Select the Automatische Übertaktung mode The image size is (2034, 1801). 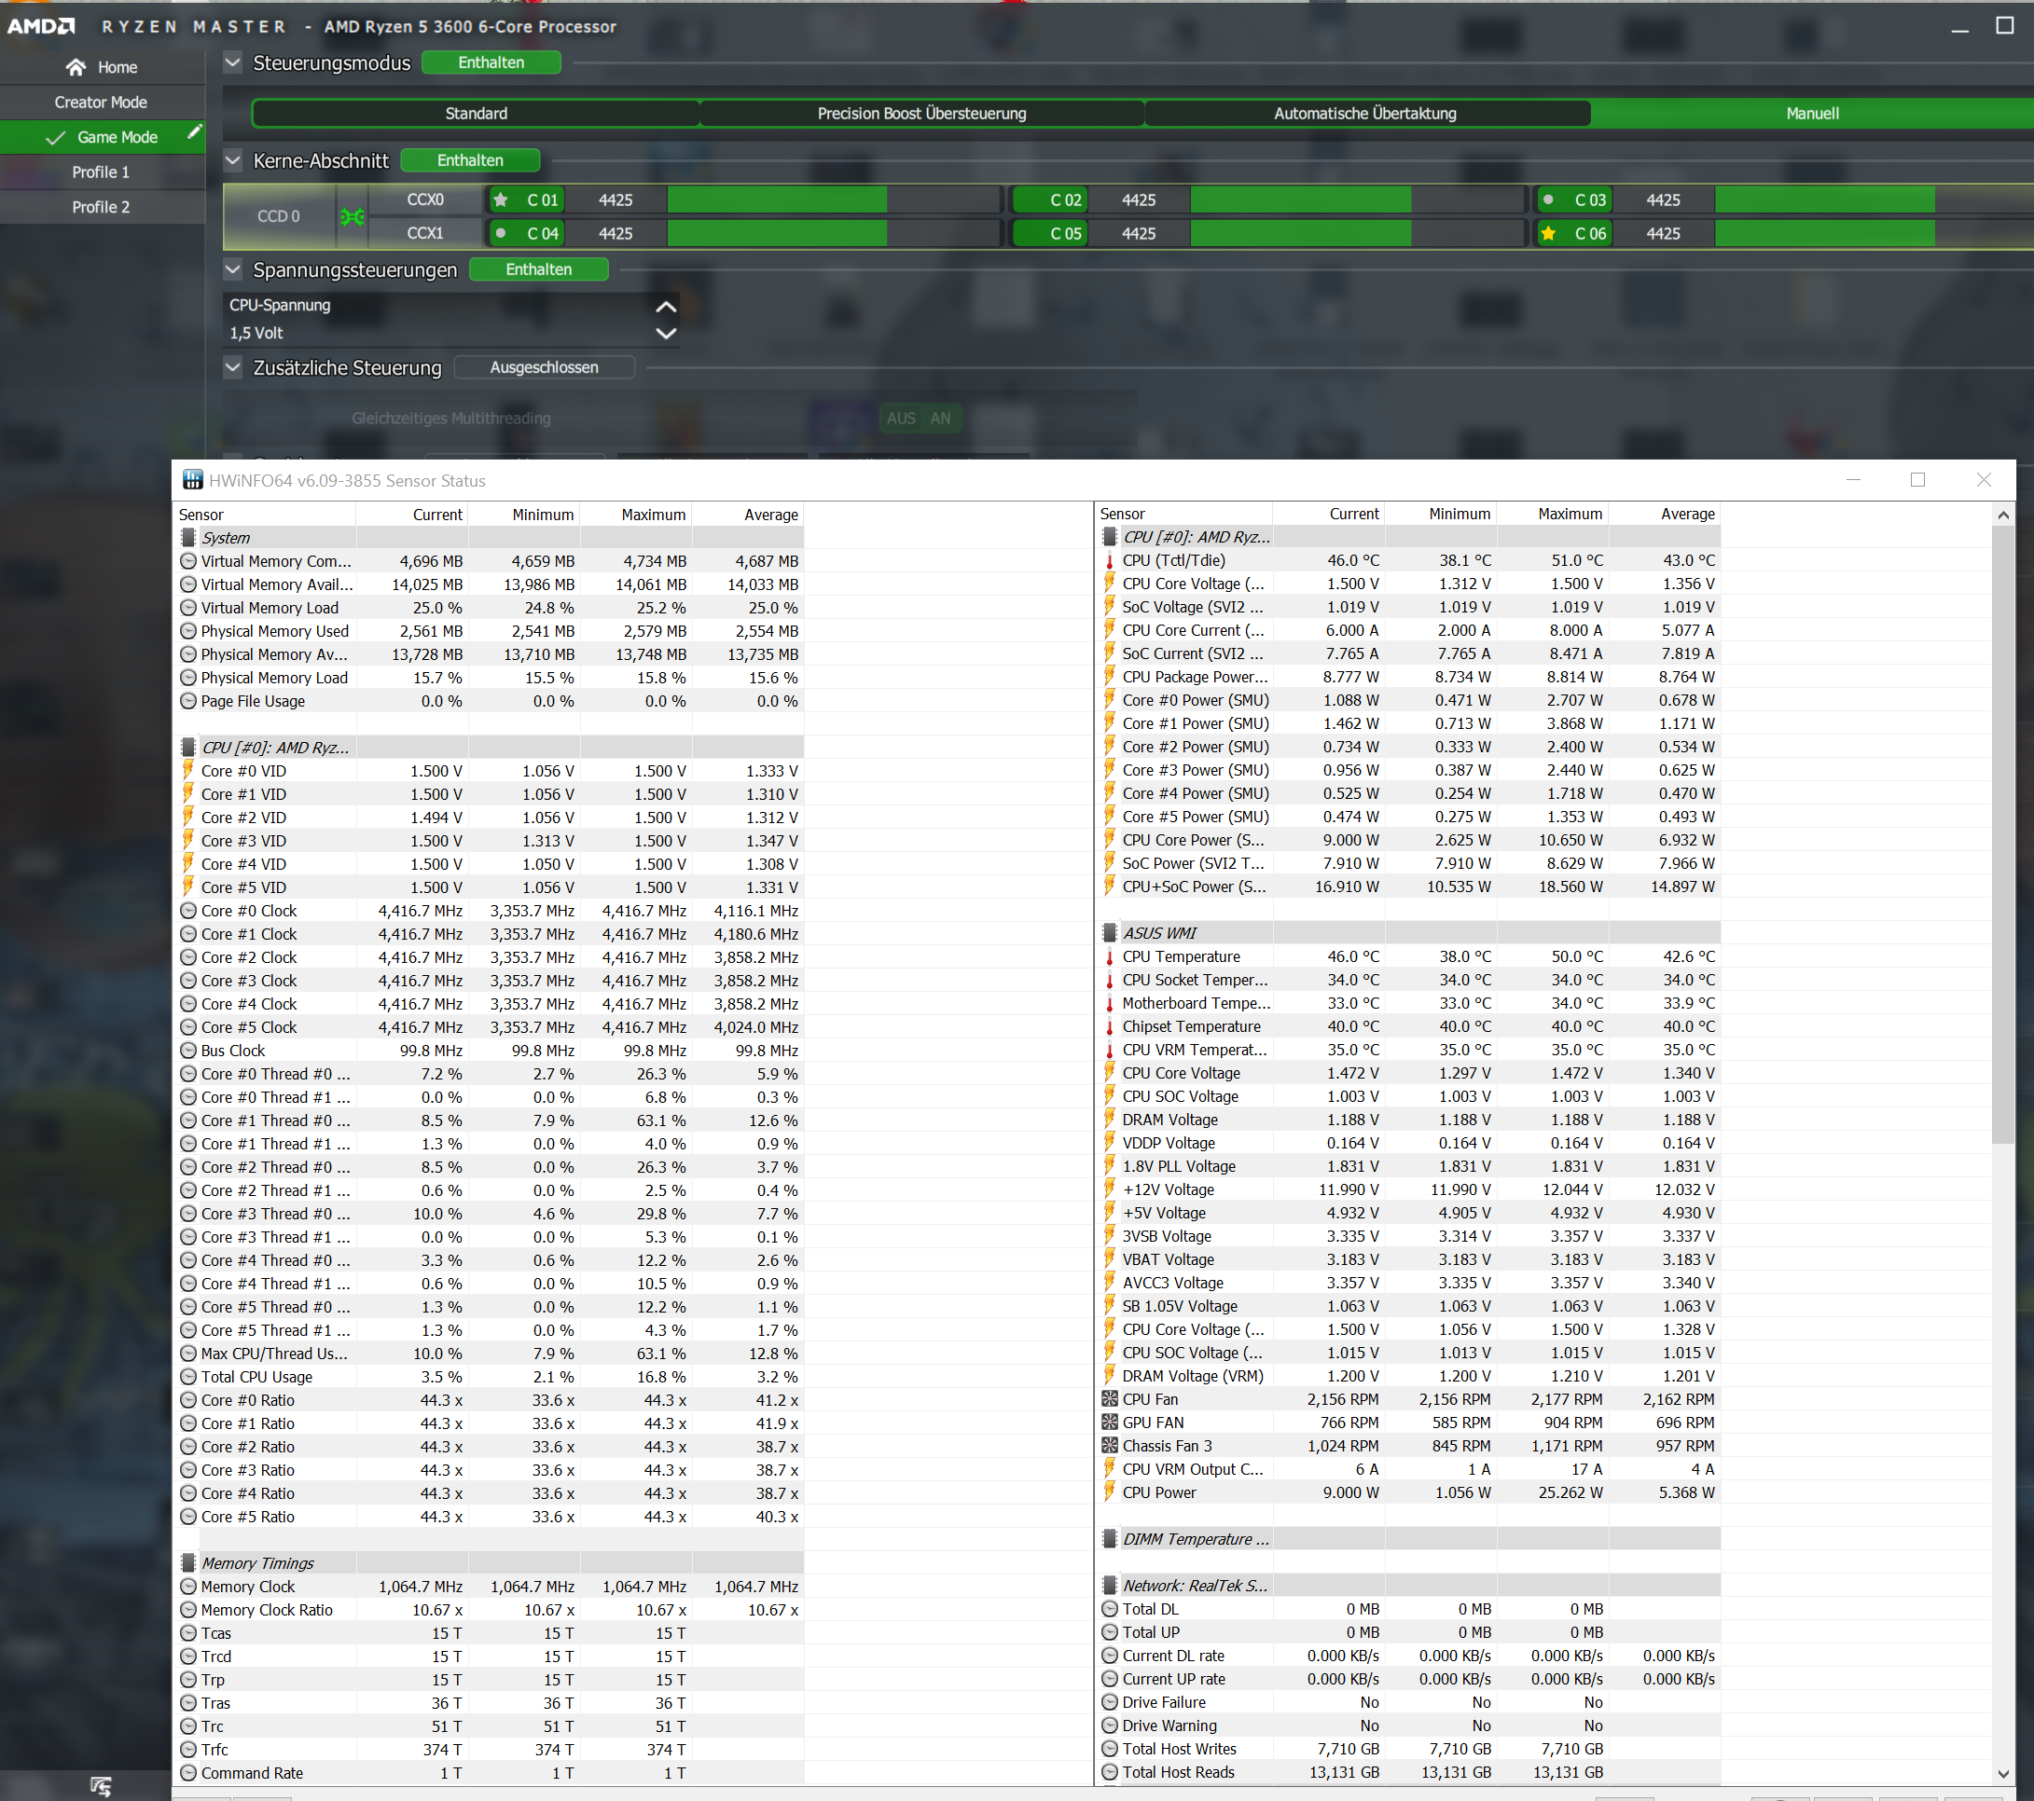[x=1364, y=114]
